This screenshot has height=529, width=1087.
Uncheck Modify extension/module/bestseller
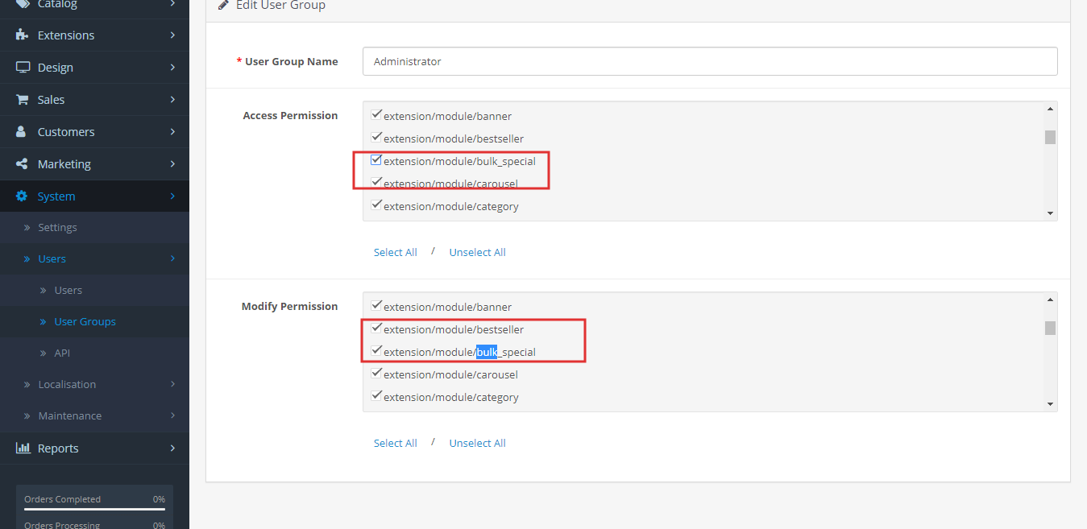pyautogui.click(x=376, y=328)
